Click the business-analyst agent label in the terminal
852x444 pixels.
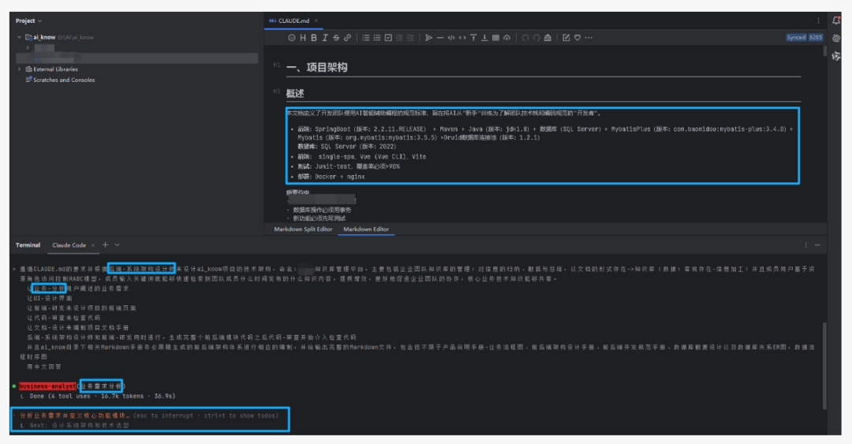tap(47, 386)
